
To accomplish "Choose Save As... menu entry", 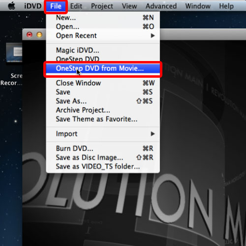I will point(103,101).
